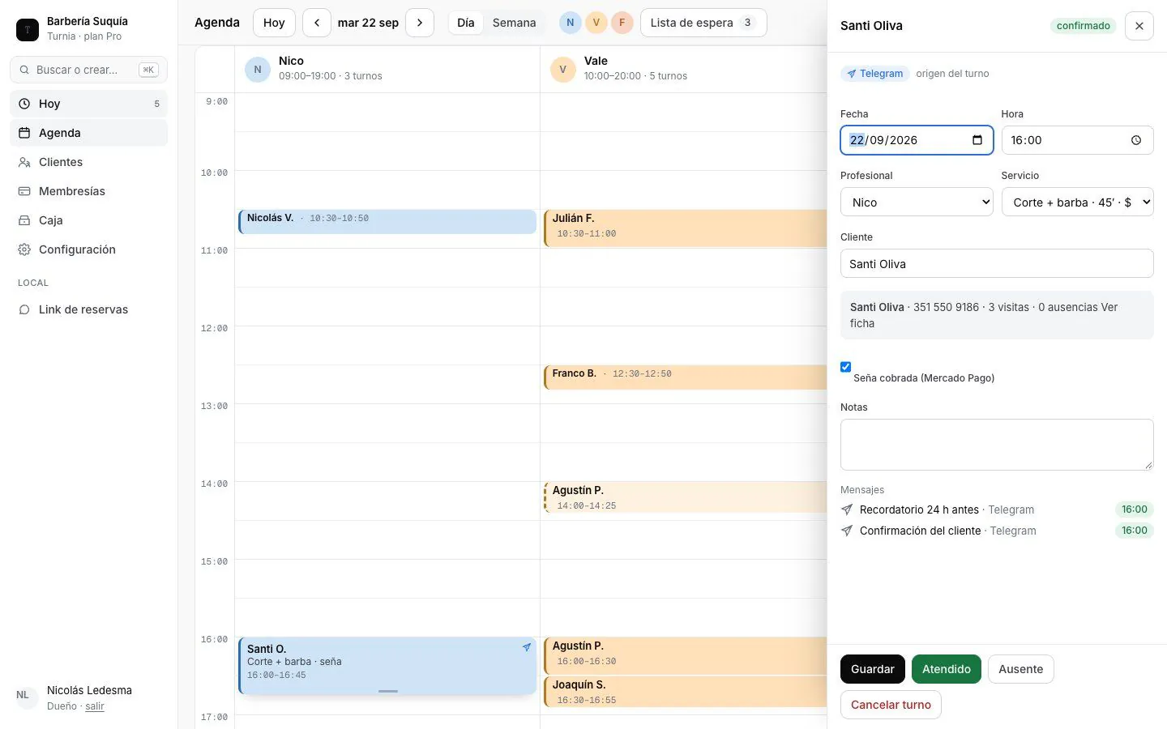
Task: Click the V professional filter avatar
Action: [x=596, y=23]
